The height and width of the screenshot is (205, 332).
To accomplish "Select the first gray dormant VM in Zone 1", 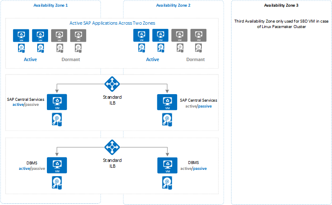I will coord(59,36).
